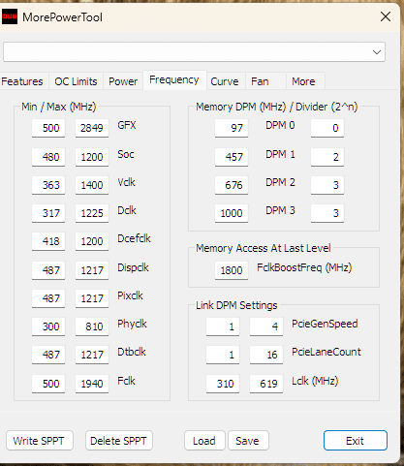Click the Memory Access At Last Level heading

(264, 248)
